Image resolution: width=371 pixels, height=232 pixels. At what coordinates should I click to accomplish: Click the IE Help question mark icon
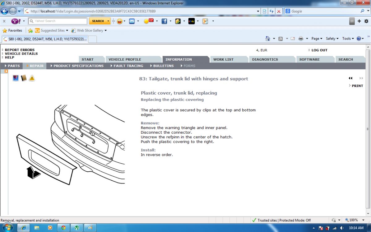(x=359, y=39)
